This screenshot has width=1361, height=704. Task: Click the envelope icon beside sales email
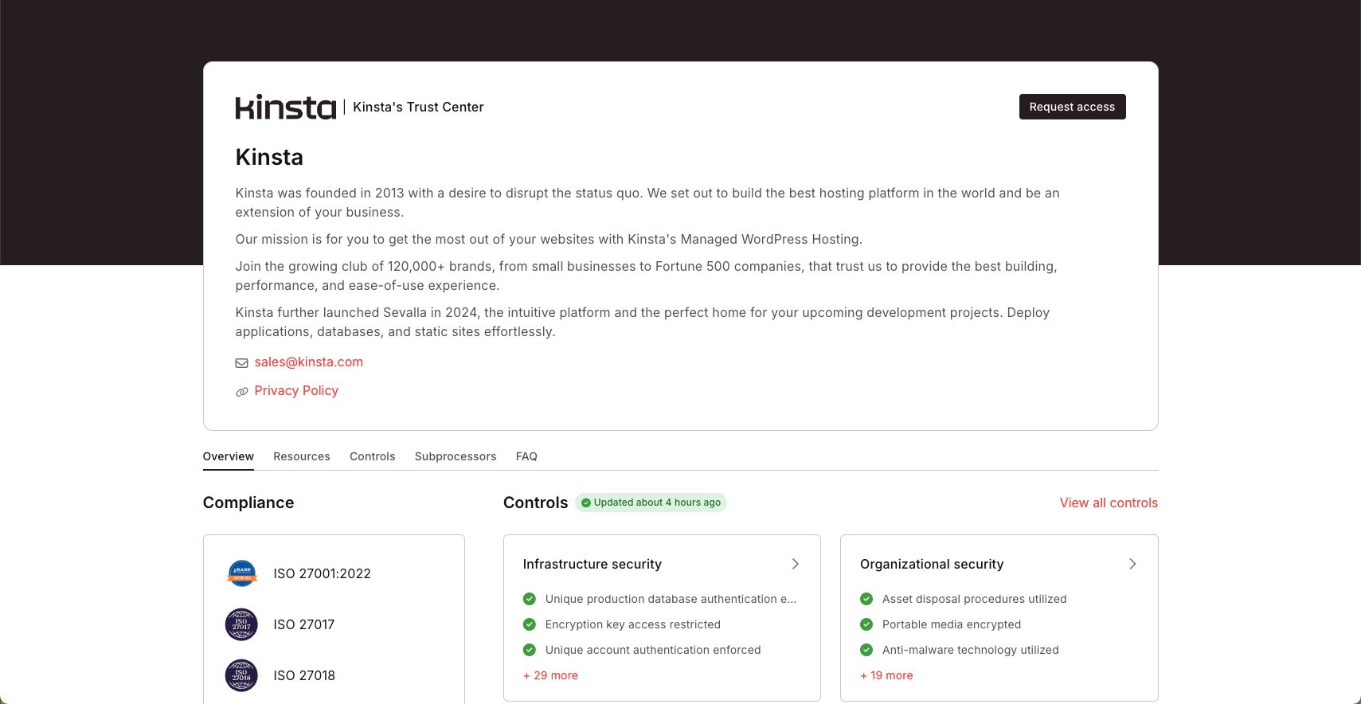point(241,363)
